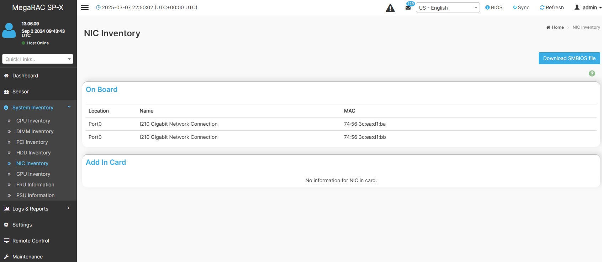Click the admin user silhouette icon
The width and height of the screenshot is (602, 262).
(x=577, y=7)
